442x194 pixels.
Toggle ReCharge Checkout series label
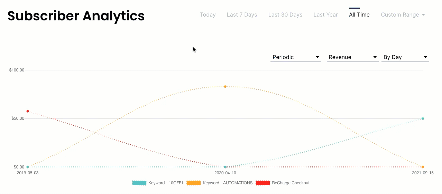click(x=291, y=183)
